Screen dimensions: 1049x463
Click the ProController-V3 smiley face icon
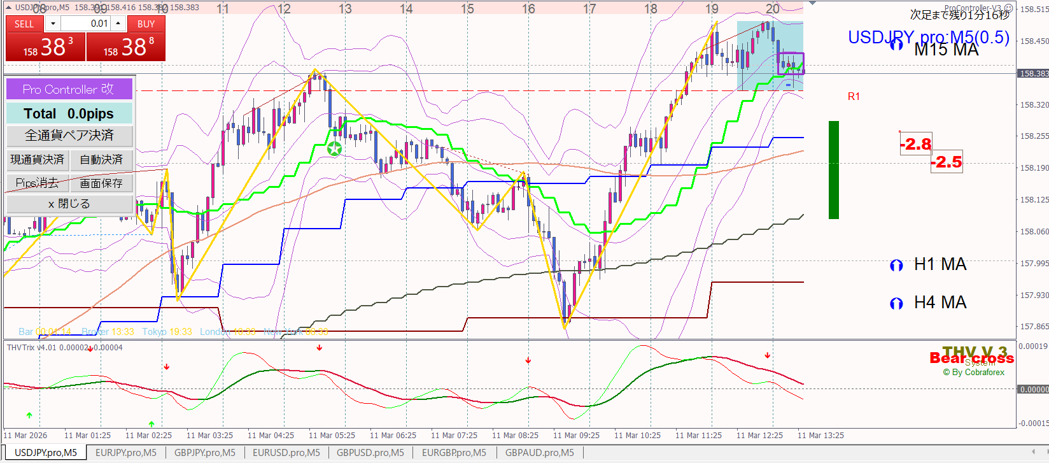(1008, 8)
